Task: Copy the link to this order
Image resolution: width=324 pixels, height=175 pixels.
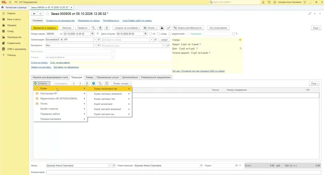Action: tap(310, 14)
